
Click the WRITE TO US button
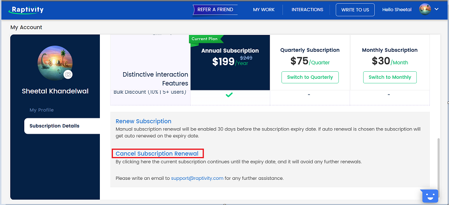(x=355, y=10)
